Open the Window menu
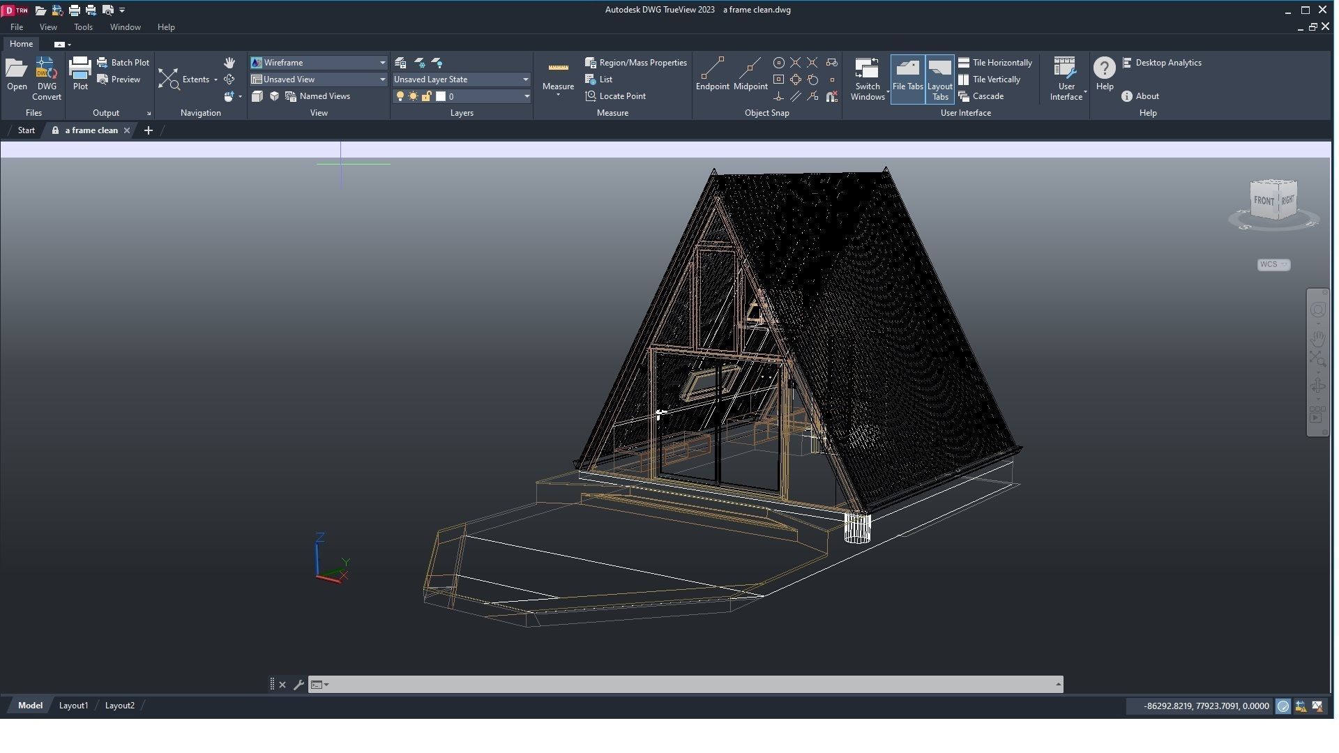 point(125,27)
